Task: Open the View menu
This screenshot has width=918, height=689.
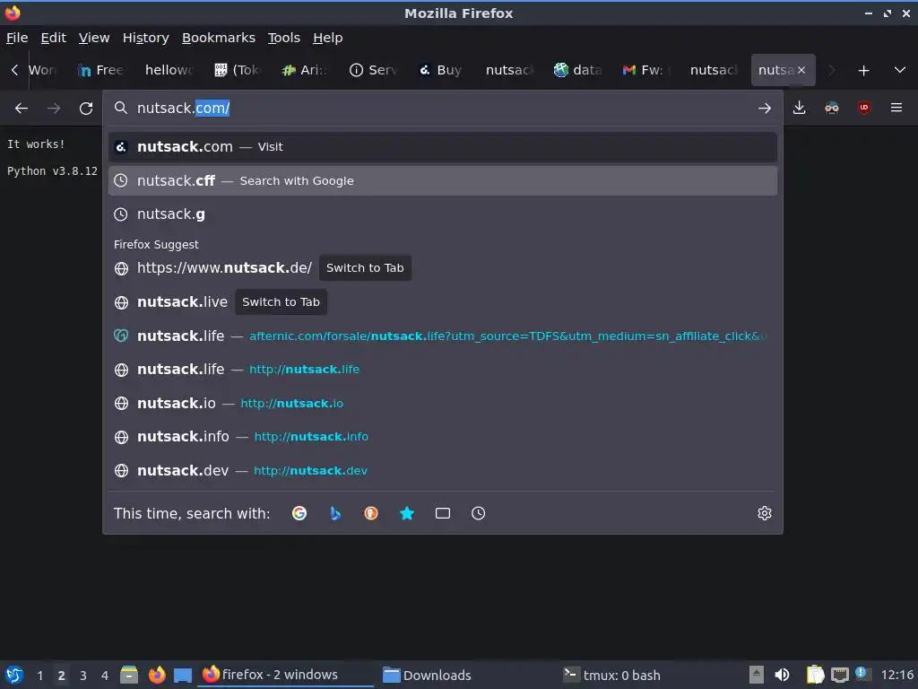Action: coord(94,38)
